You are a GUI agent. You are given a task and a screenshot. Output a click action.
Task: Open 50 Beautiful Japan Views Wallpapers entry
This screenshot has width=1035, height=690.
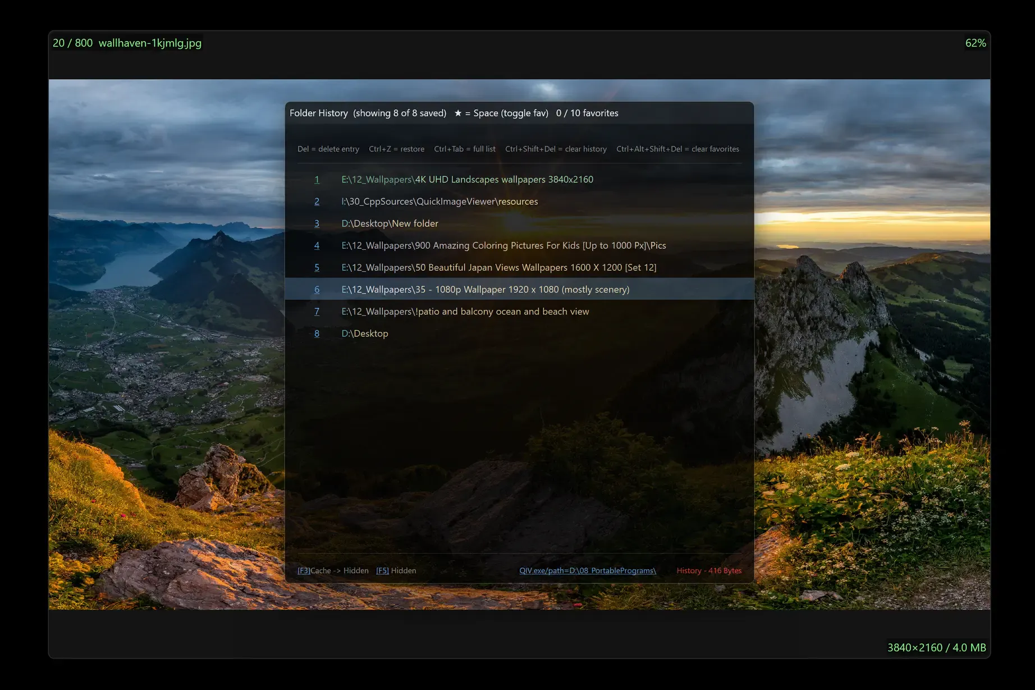[x=498, y=267]
